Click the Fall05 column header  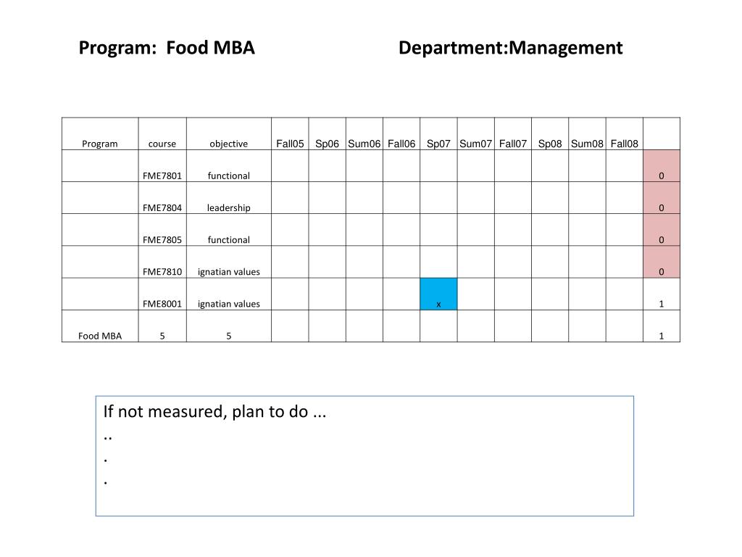(290, 134)
